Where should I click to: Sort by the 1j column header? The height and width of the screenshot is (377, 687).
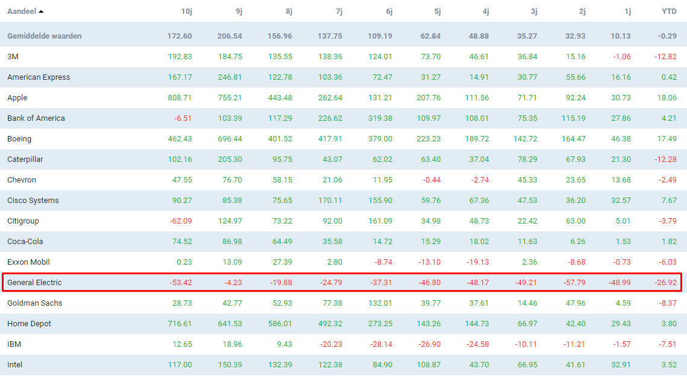coord(628,11)
